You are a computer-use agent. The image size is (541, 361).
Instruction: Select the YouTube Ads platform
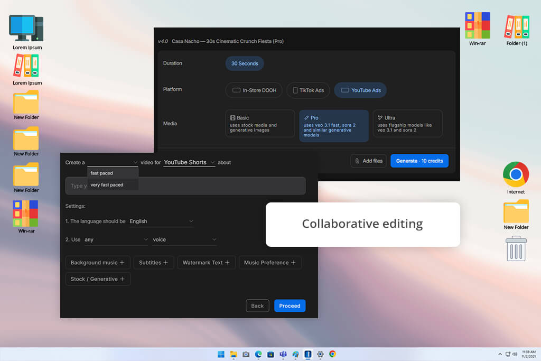tap(360, 90)
